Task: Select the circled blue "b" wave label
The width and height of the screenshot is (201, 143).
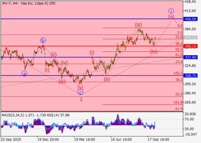Action: (x=43, y=40)
